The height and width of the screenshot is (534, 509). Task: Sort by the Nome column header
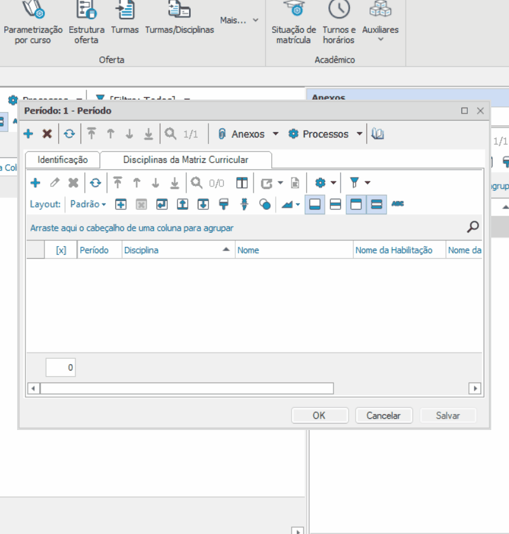coord(294,250)
